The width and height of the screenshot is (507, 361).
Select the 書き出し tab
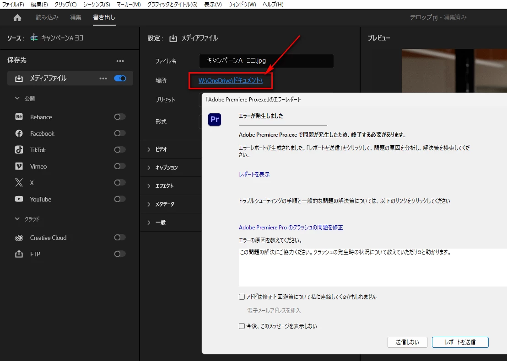pos(104,17)
